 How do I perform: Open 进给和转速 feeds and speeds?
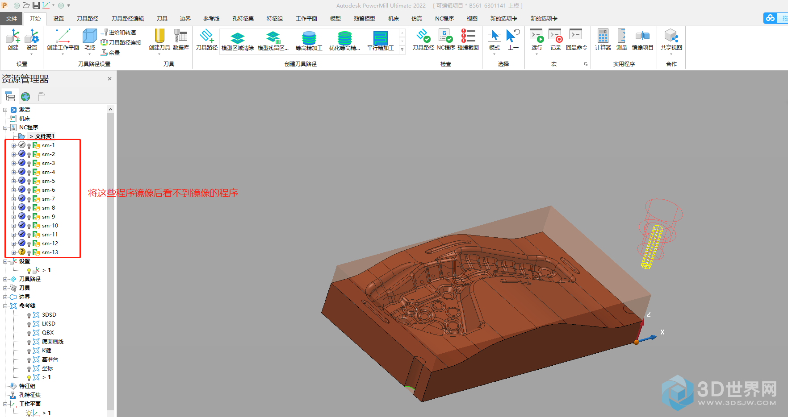(x=118, y=32)
